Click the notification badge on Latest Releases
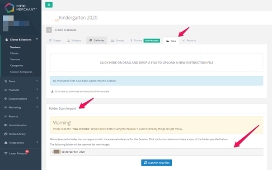 (27, 151)
